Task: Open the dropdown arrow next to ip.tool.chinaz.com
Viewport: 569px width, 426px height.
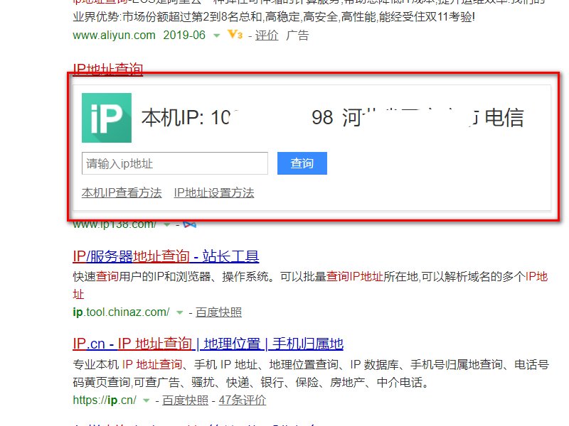Action: pos(179,312)
